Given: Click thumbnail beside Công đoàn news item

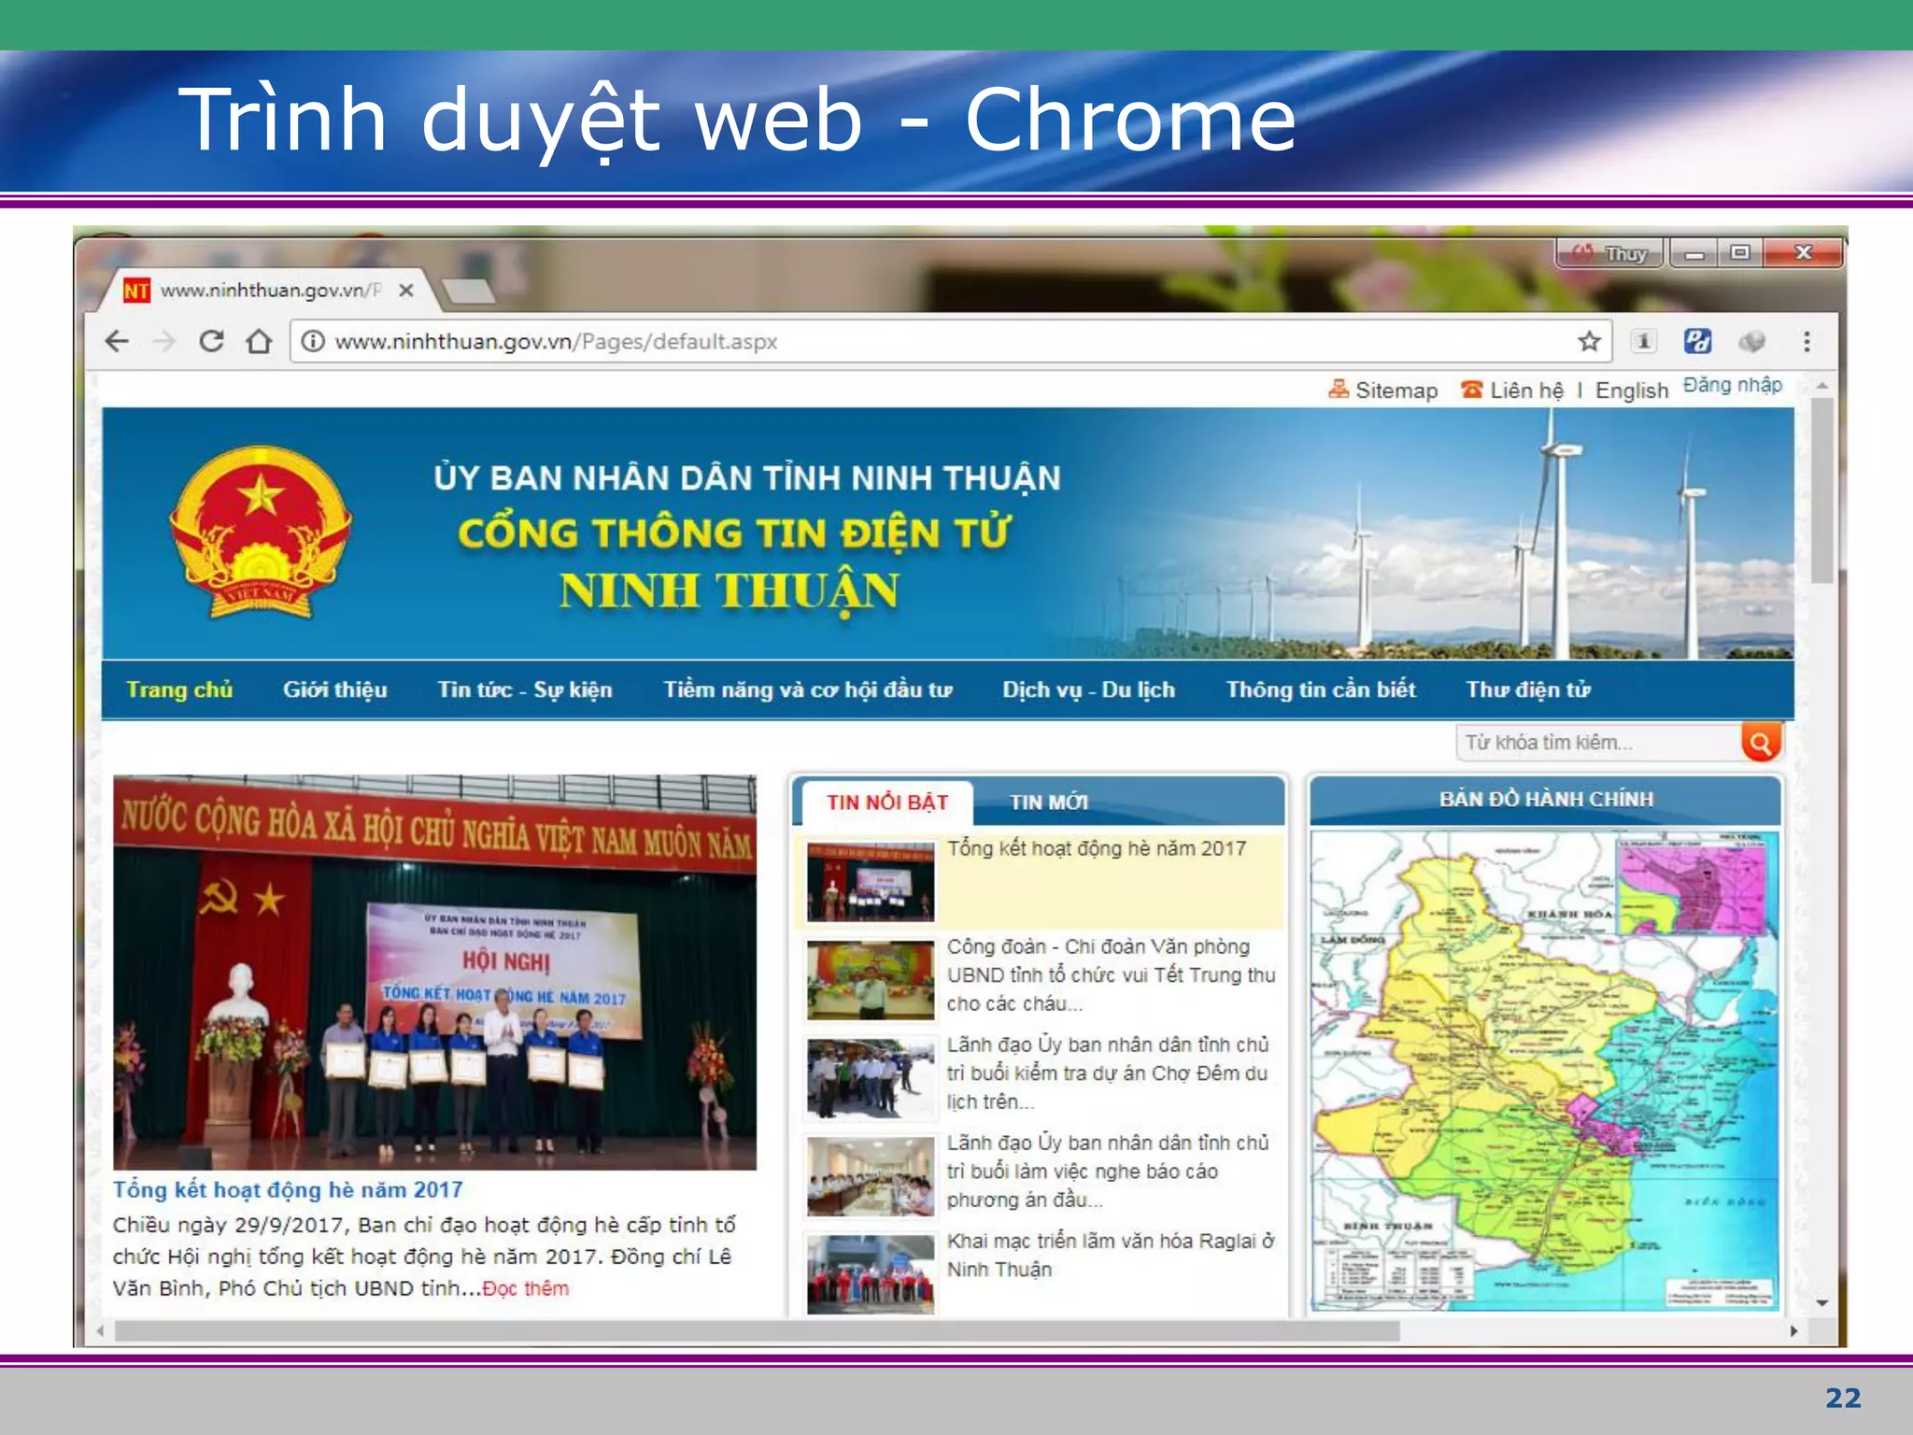Looking at the screenshot, I should click(x=871, y=980).
